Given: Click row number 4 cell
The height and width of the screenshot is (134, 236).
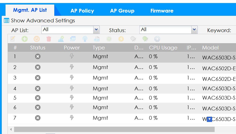Looking at the screenshot, I should 15,89.
